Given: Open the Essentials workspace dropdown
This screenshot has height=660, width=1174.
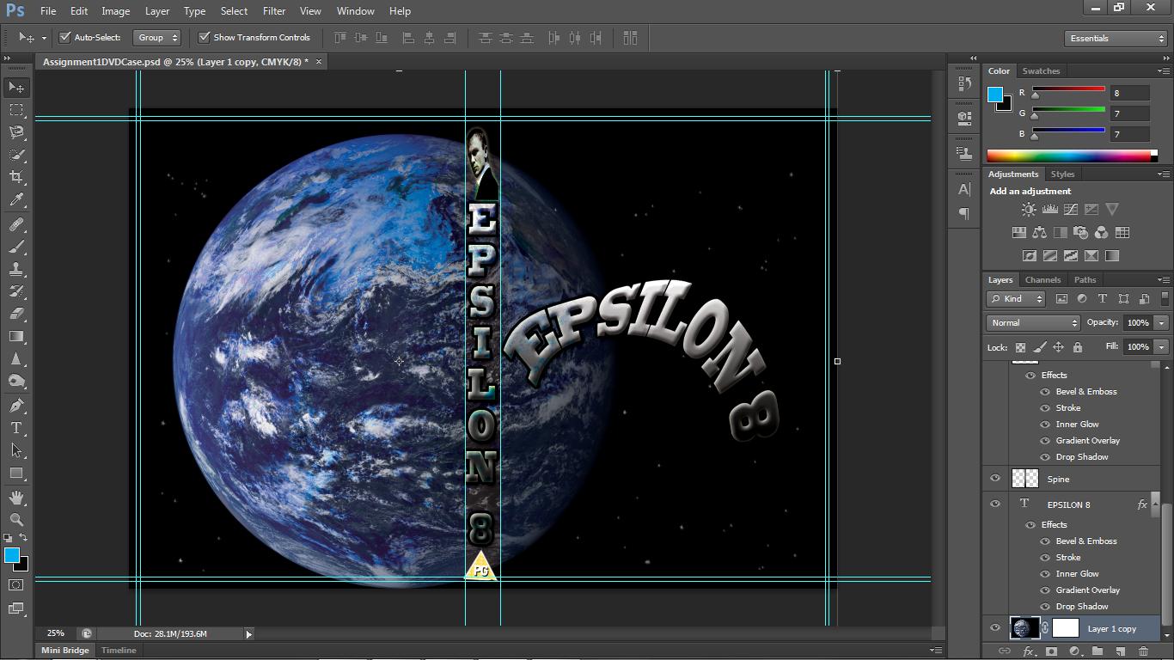Looking at the screenshot, I should 1115,38.
